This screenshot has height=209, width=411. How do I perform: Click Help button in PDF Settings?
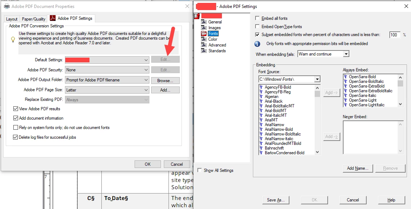(x=392, y=200)
